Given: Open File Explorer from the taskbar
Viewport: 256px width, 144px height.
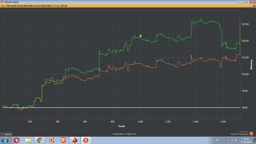Looking at the screenshot, I should tap(28, 140).
